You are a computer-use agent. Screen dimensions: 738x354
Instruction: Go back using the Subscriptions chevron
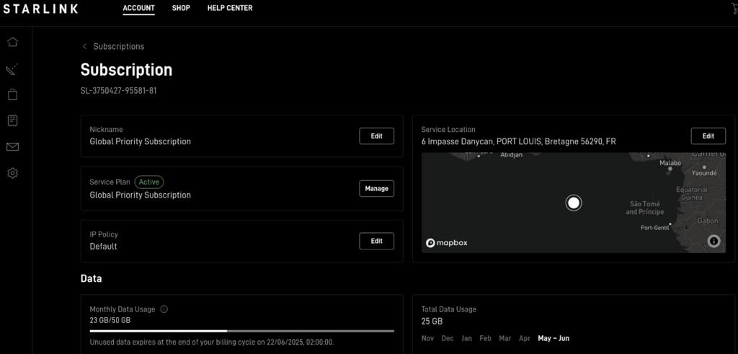click(85, 46)
